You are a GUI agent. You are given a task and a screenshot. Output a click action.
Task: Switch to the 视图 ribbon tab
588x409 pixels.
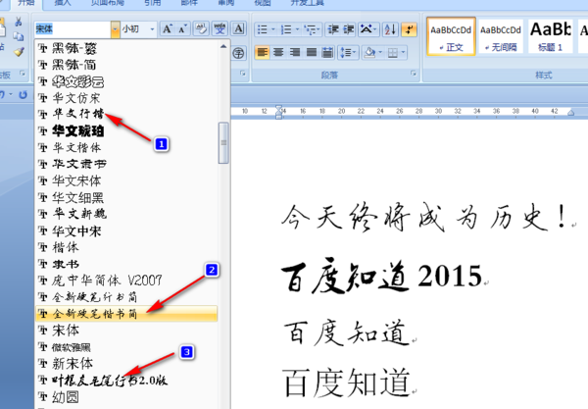click(263, 3)
